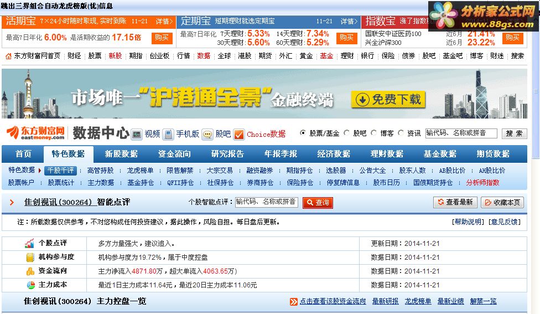Switch to the 新股数据 tab
The image size is (540, 314).
coord(121,154)
